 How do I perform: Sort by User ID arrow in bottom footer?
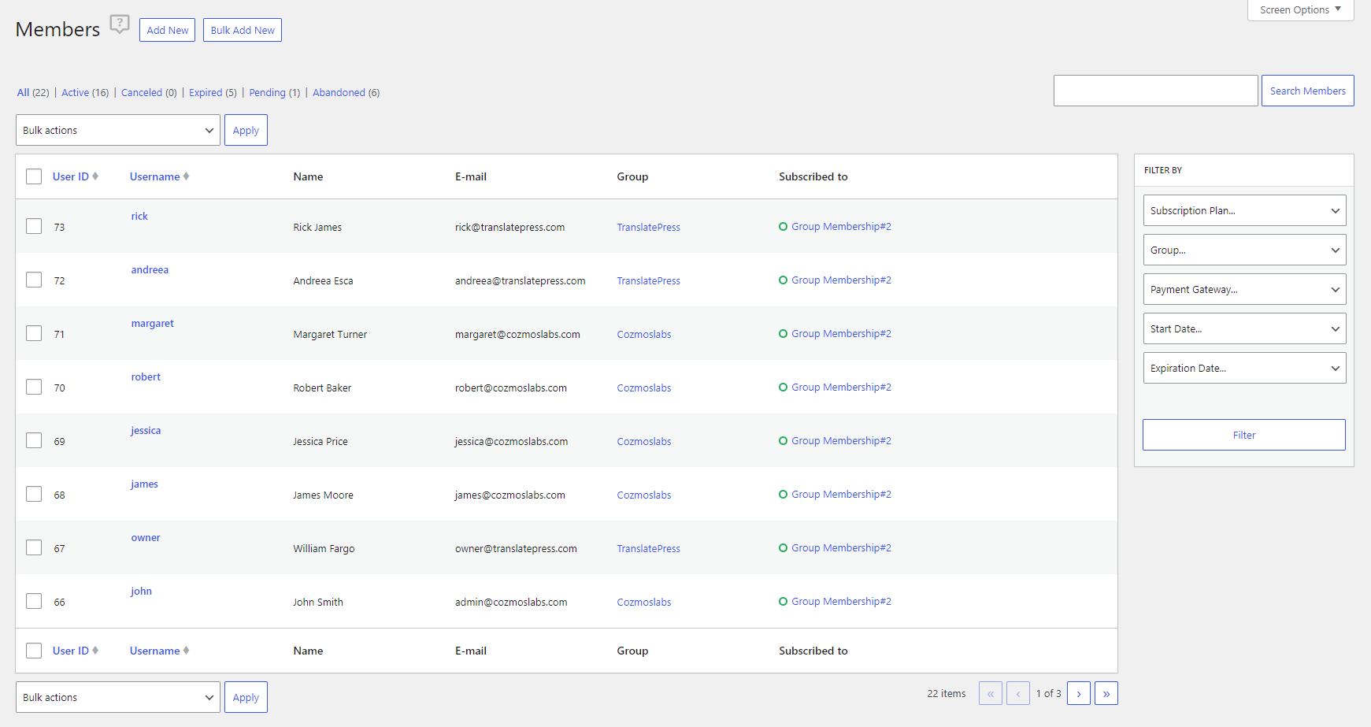(95, 651)
